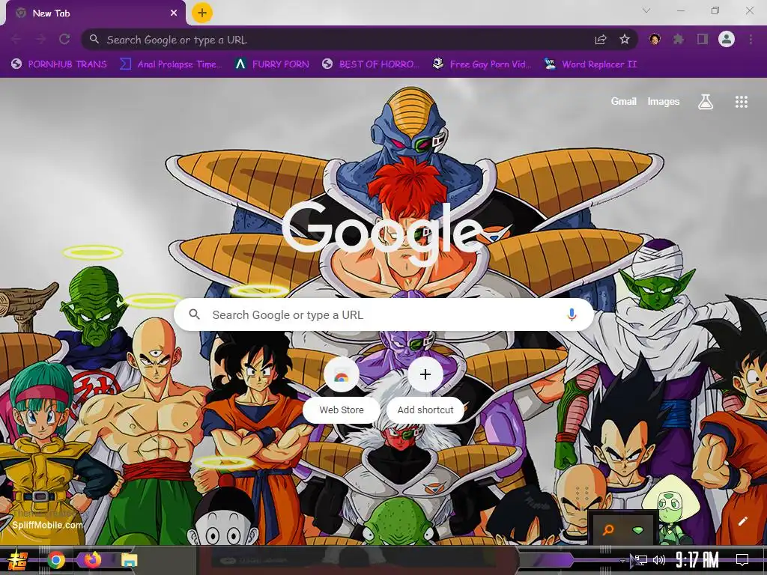
Task: Open the network icon in system tray
Action: pyautogui.click(x=640, y=560)
